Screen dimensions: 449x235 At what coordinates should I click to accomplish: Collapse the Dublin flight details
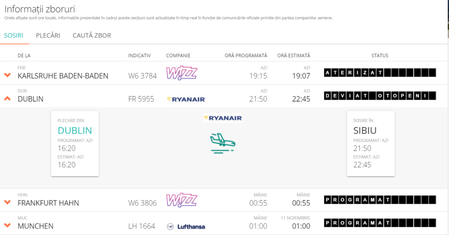(x=7, y=98)
